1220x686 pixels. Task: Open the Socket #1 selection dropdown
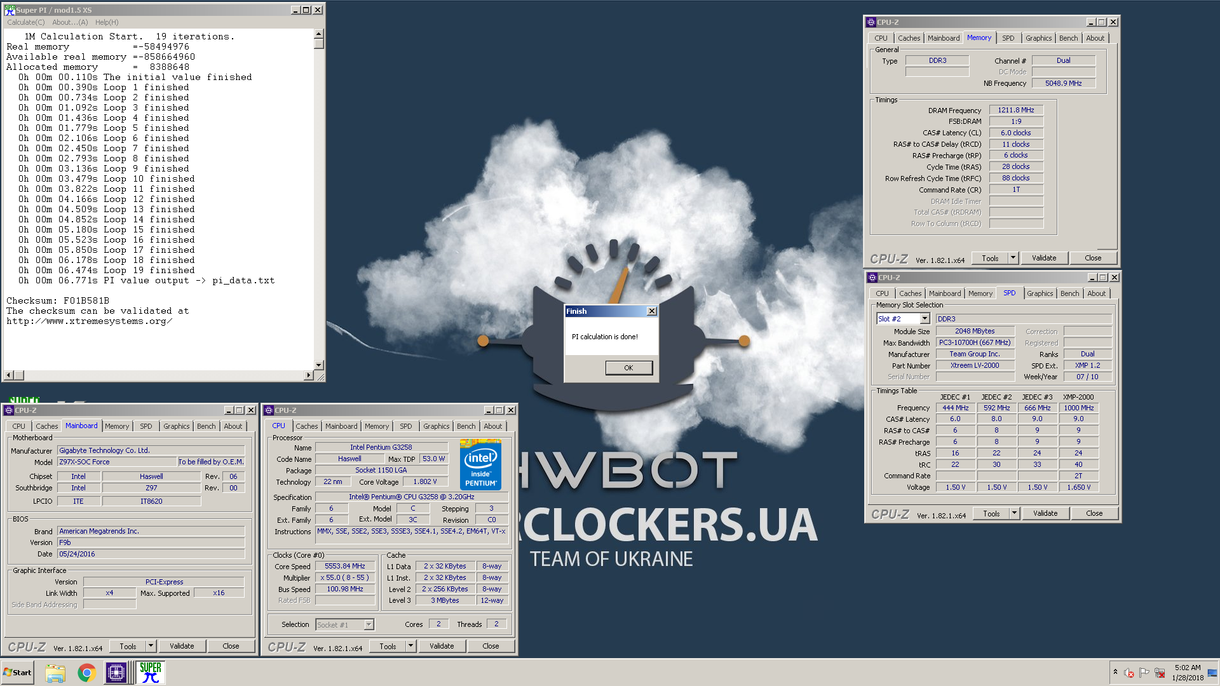coord(369,625)
